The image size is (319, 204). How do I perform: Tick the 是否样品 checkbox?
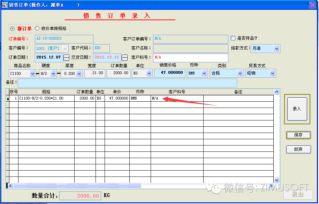233,38
